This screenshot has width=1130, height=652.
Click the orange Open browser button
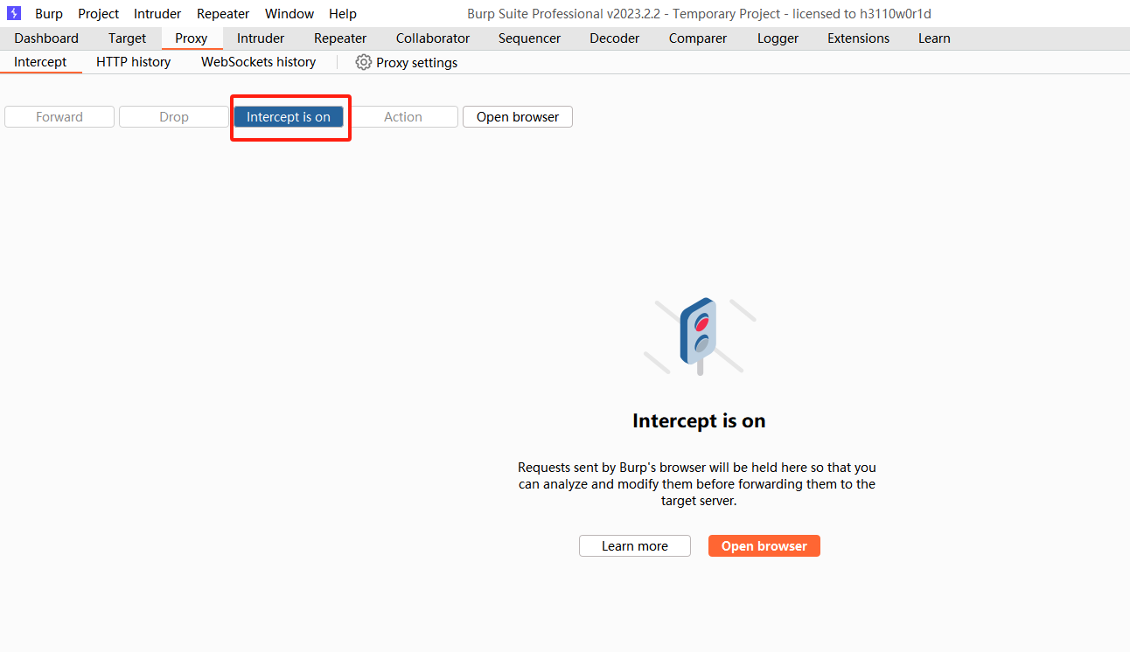click(764, 546)
